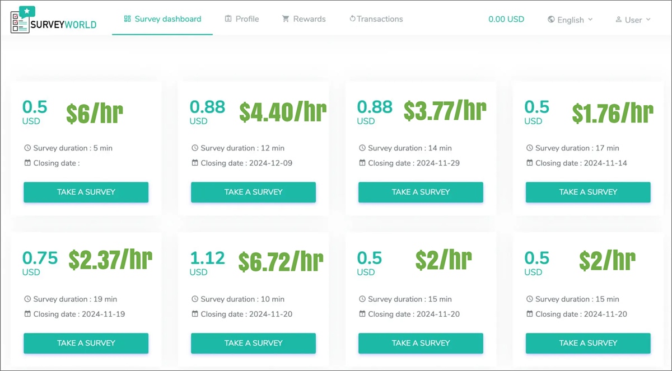The image size is (672, 371).
Task: Click 'Survey duration : 5 min' text
Action: [73, 148]
